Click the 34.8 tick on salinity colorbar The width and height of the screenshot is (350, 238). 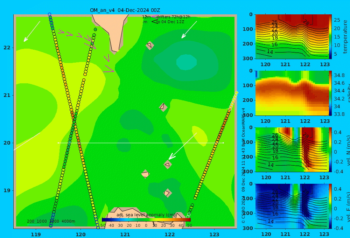click(339, 75)
